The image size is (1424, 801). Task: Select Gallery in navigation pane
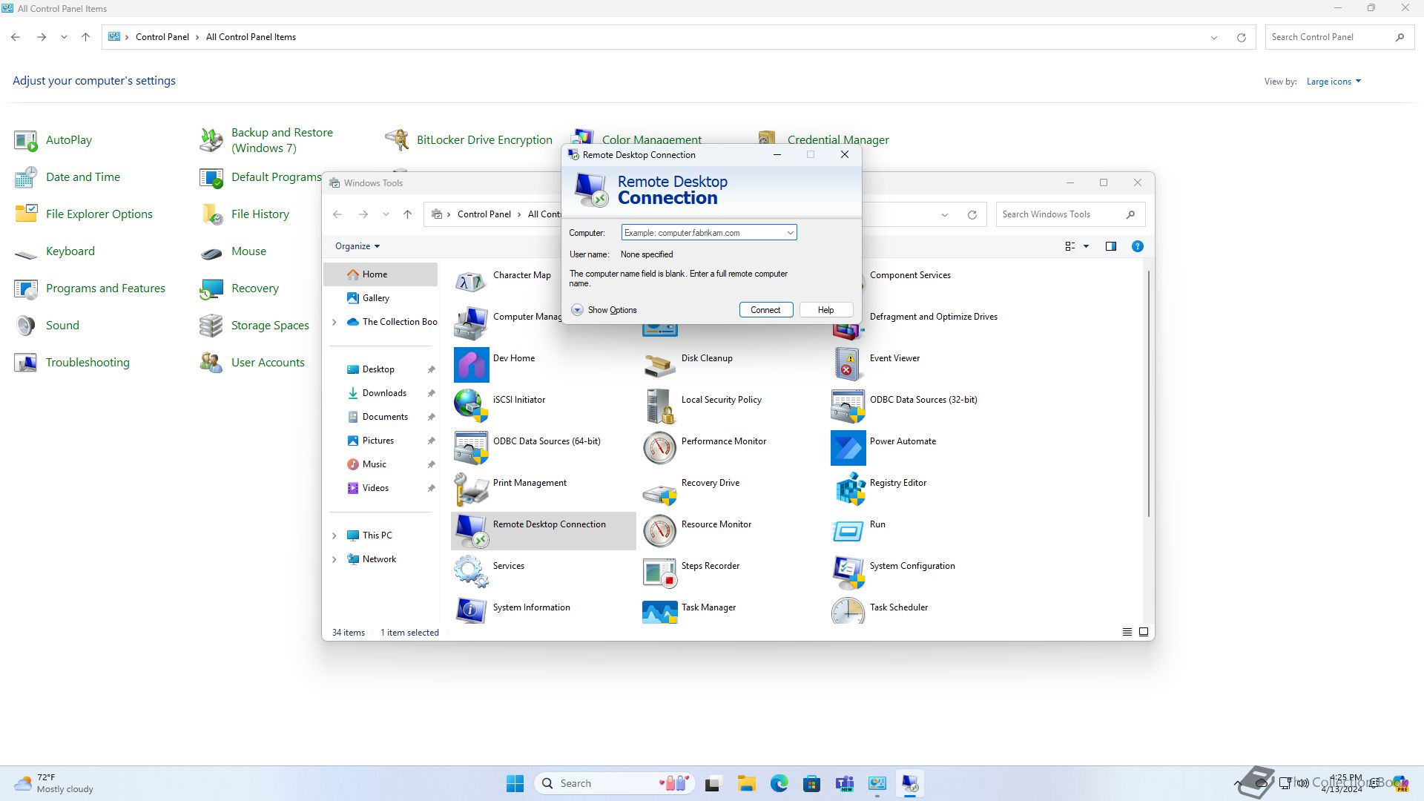380,298
